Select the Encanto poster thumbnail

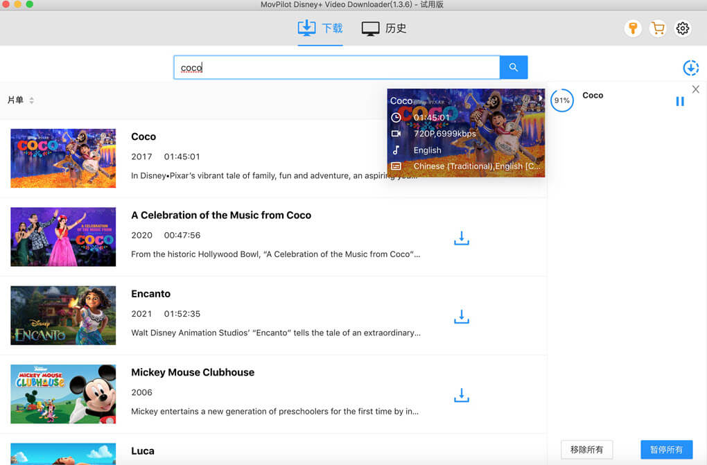(63, 315)
